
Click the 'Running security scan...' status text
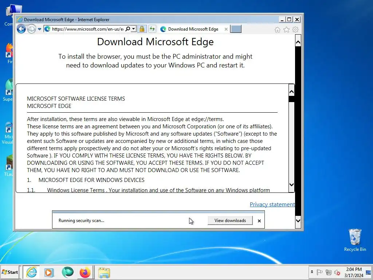pos(81,221)
